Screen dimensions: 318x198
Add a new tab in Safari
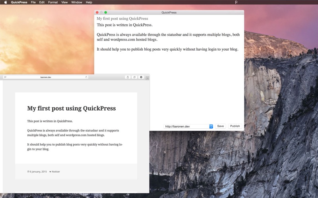tap(147, 78)
